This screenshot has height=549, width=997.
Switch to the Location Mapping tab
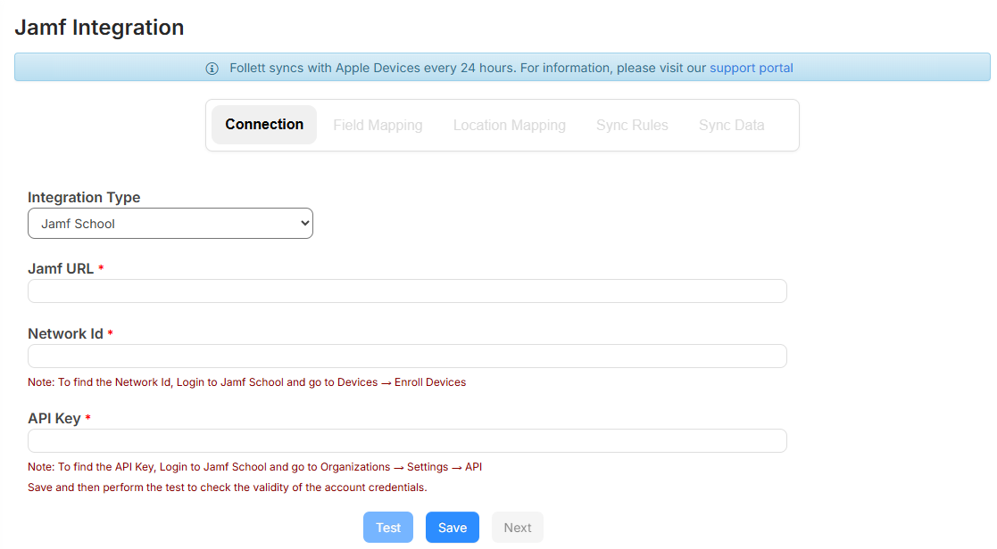tap(509, 125)
